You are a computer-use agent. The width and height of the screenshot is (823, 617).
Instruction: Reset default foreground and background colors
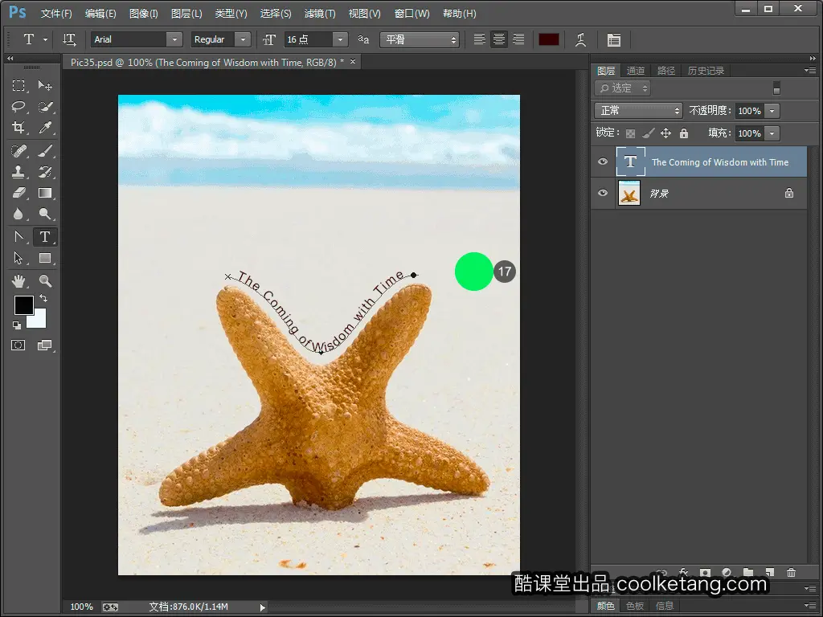click(x=17, y=325)
